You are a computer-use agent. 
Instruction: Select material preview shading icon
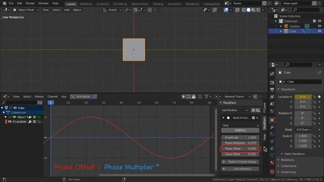tap(253, 10)
